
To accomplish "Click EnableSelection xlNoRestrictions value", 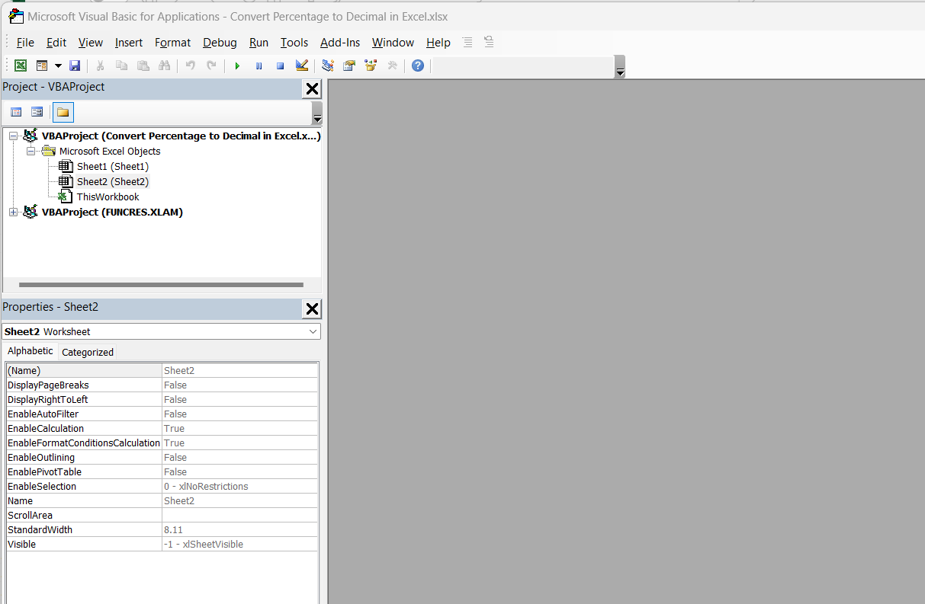I will click(x=240, y=487).
